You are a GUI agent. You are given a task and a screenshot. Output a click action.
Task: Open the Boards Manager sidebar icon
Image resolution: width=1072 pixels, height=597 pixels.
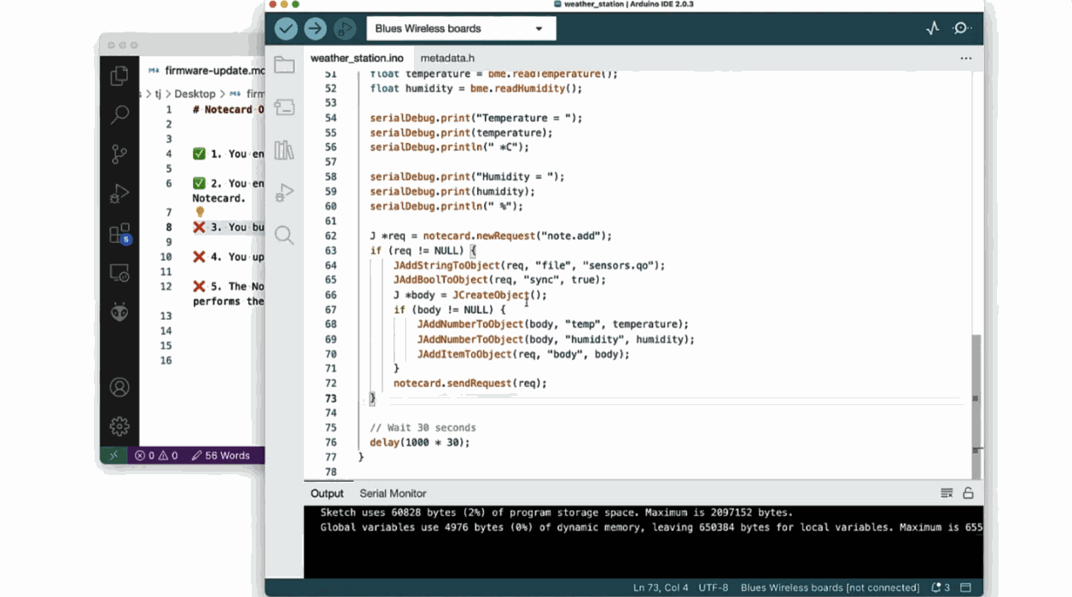[284, 107]
